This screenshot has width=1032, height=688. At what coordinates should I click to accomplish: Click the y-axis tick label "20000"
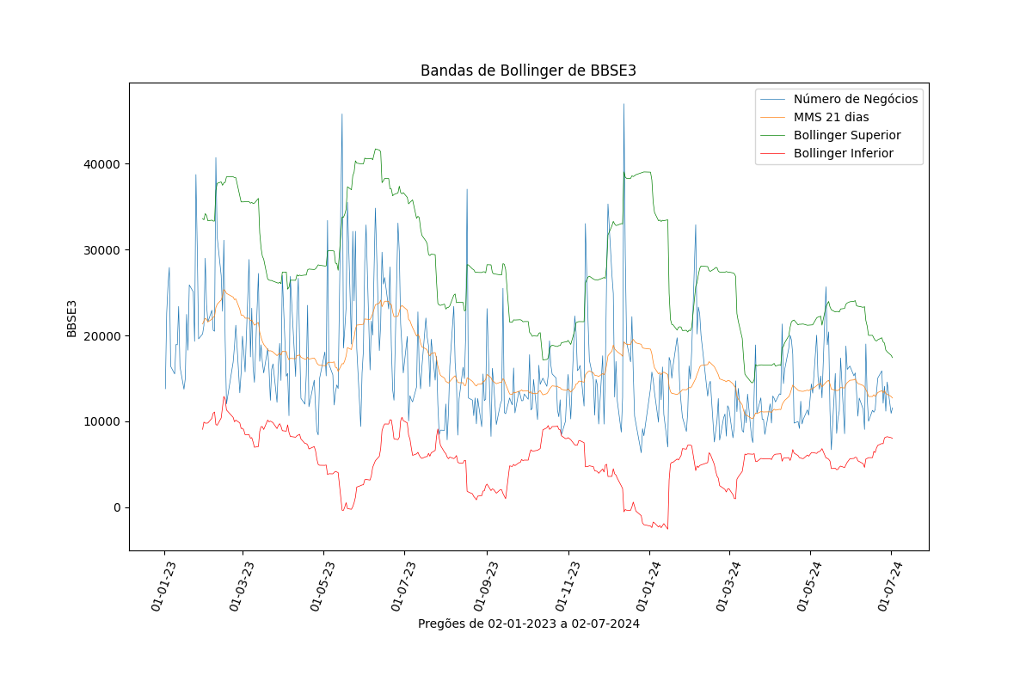[101, 335]
